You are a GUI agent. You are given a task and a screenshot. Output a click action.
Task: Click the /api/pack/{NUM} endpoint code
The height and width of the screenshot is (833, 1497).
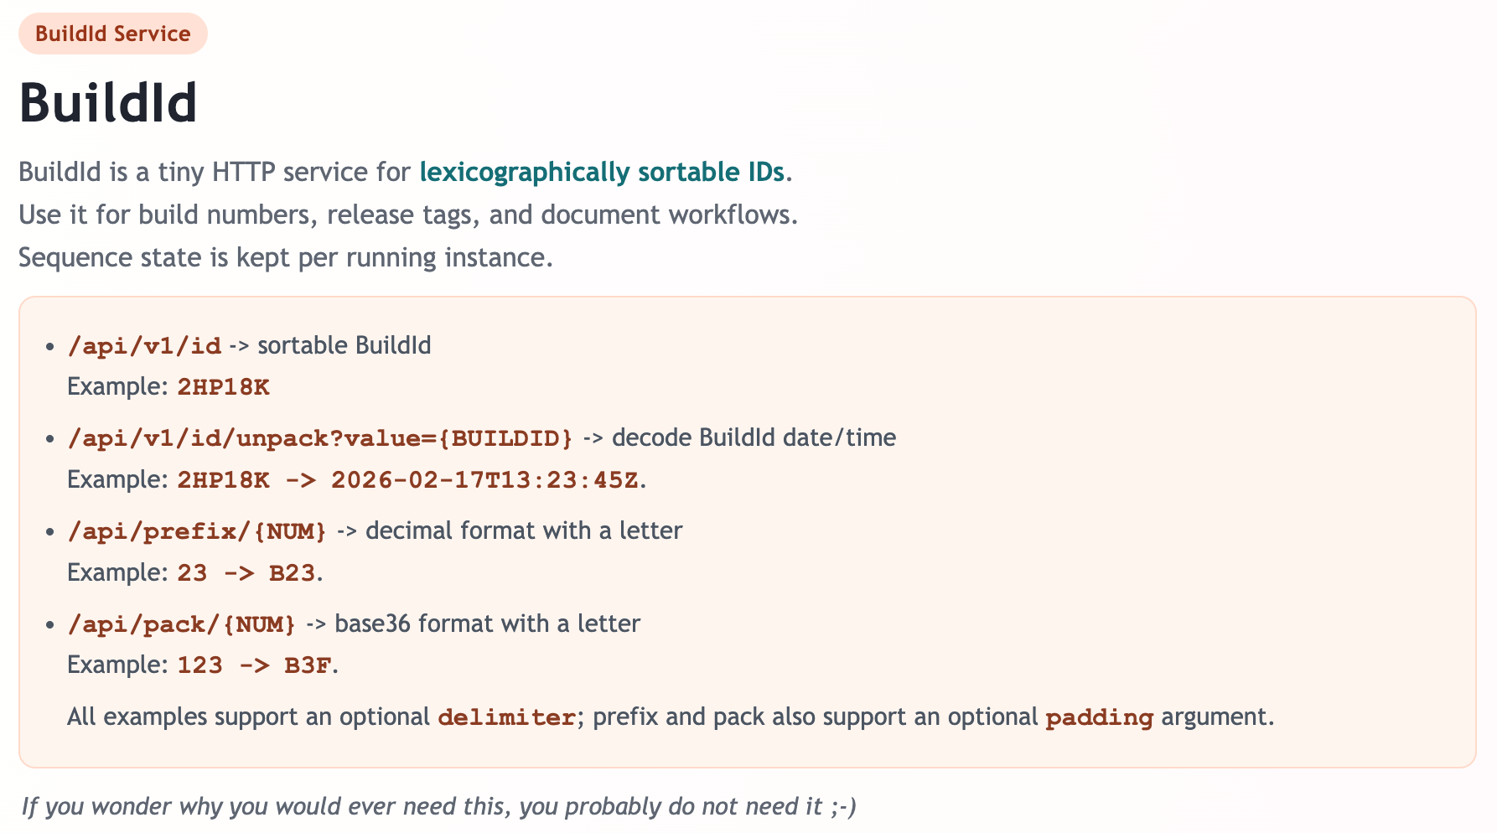(x=182, y=624)
